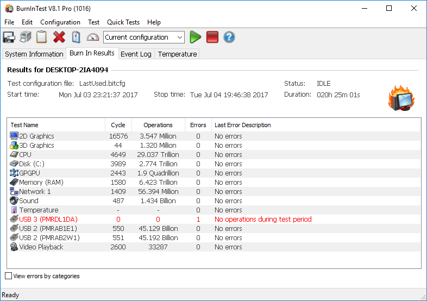Click the BurnInTest title bar app icon
The height and width of the screenshot is (301, 427).
[x=9, y=9]
